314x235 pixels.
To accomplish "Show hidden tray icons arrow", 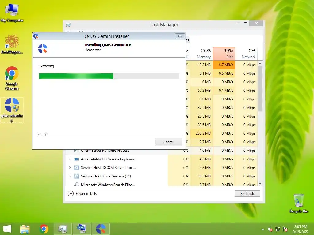I will [x=263, y=229].
